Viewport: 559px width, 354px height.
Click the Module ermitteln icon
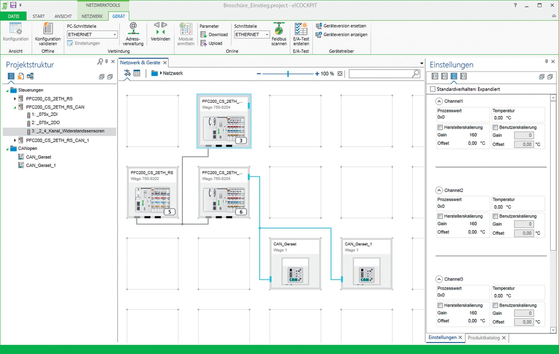(186, 29)
